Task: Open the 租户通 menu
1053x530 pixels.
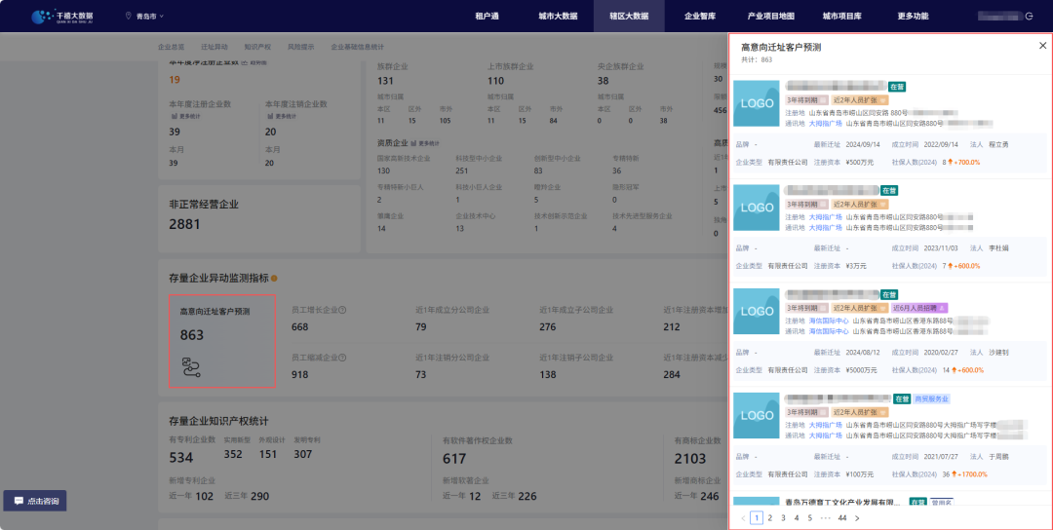Action: click(487, 17)
